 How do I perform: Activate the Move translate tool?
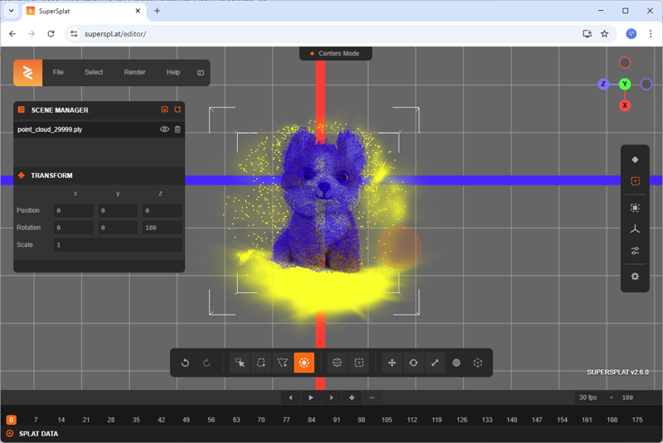click(392, 363)
